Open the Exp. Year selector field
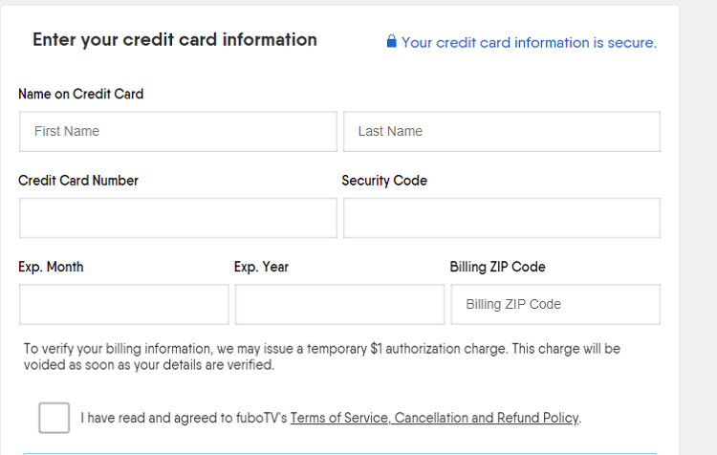Screen dimensions: 717x455 tap(339, 305)
